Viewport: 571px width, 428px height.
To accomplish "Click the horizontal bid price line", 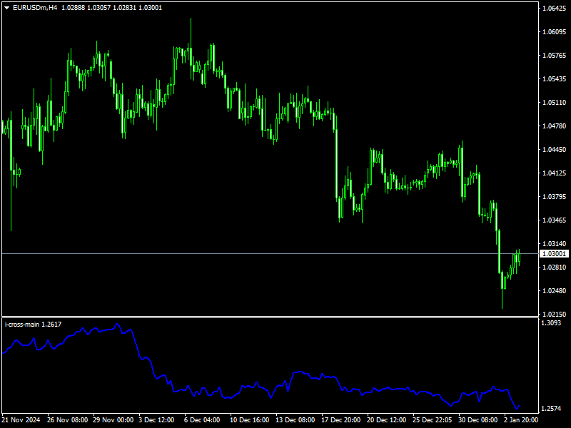I will [285, 252].
